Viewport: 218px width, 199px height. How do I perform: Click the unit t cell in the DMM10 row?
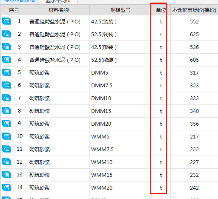pyautogui.click(x=161, y=98)
